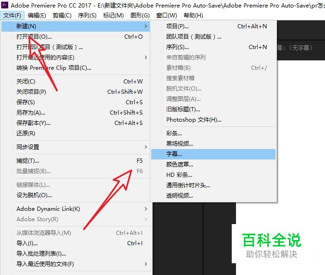Expand 打开最近使用的内容(E) submenu
325x275 pixels.
click(76, 58)
